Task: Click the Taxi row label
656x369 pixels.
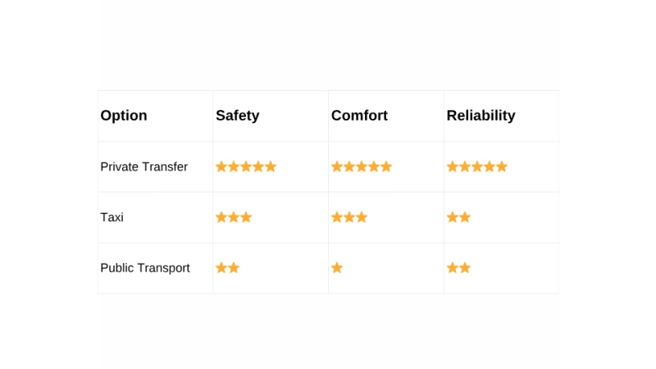Action: (112, 217)
